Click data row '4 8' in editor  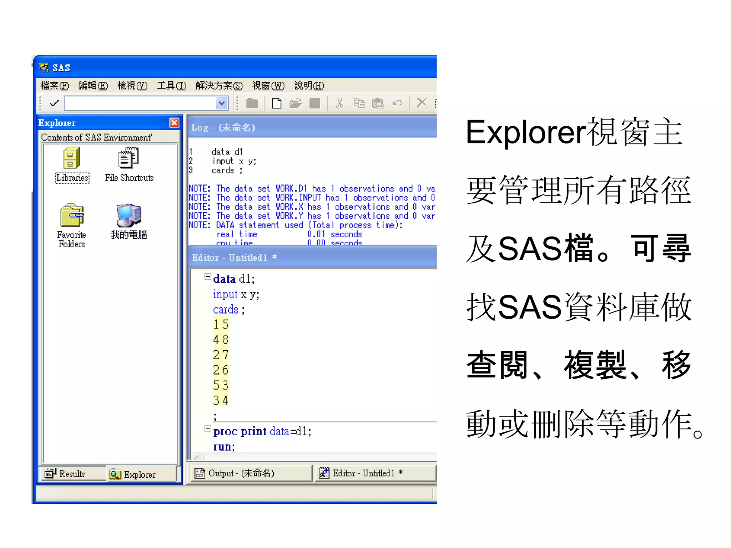(221, 340)
